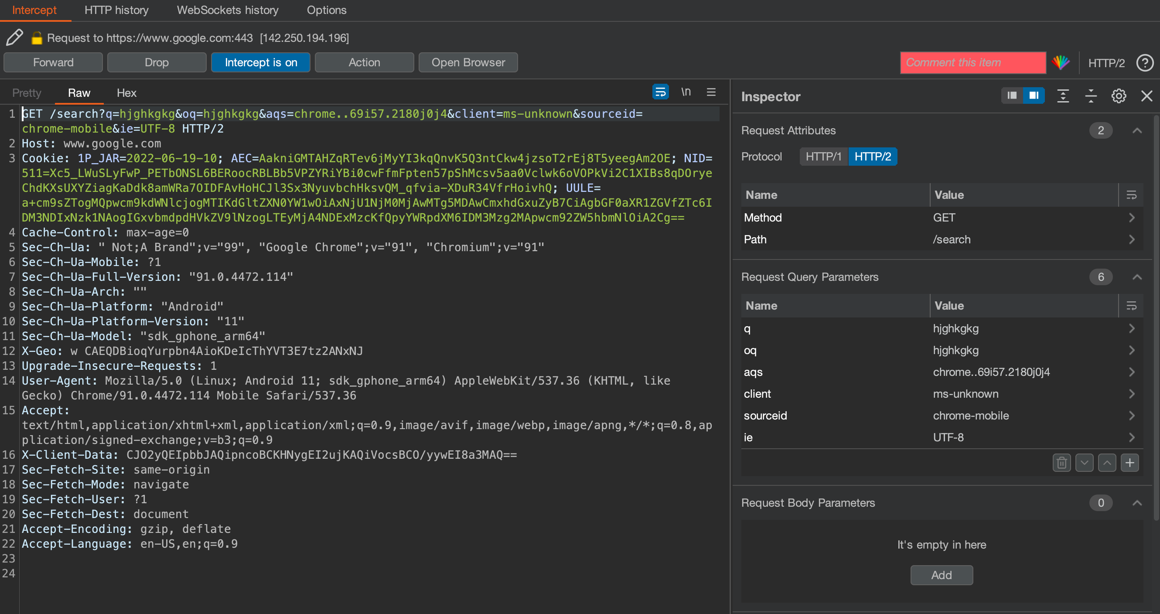This screenshot has width=1160, height=614.
Task: Click the Accept-Encoding: gzip, deflate line
Action: [x=126, y=529]
